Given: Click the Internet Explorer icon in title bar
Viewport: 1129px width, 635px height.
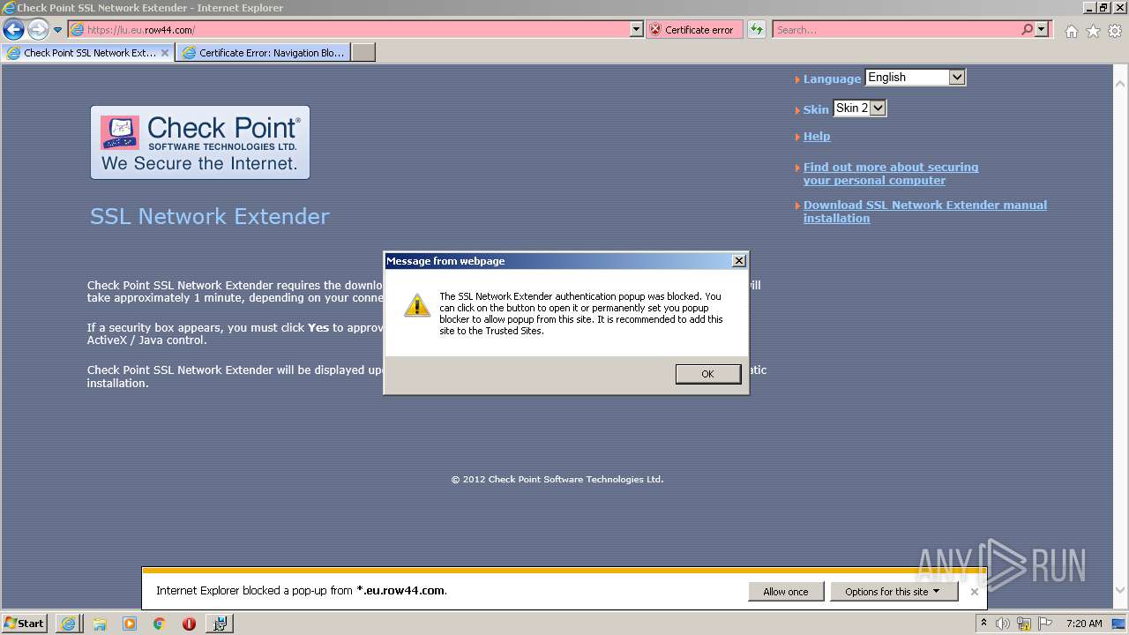Looking at the screenshot, I should pos(9,8).
